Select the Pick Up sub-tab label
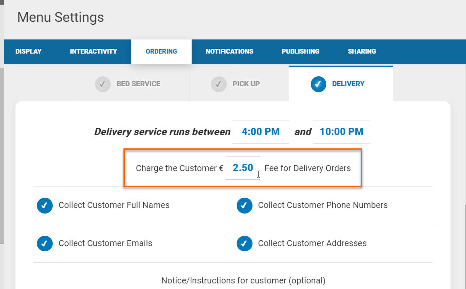The height and width of the screenshot is (289, 466). [246, 84]
